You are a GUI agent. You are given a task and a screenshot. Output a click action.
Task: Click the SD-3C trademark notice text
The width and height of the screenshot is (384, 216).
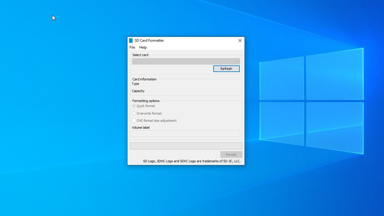[192, 161]
